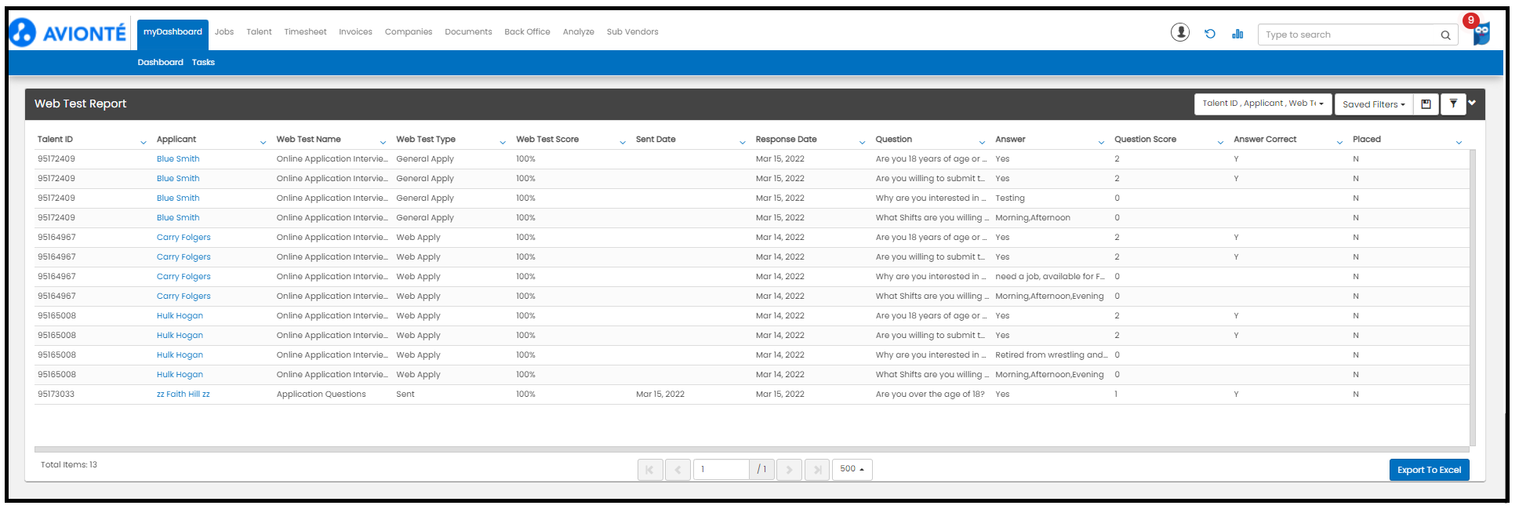Switch to the Timesheet tab
The width and height of the screenshot is (1519, 509).
pos(305,32)
